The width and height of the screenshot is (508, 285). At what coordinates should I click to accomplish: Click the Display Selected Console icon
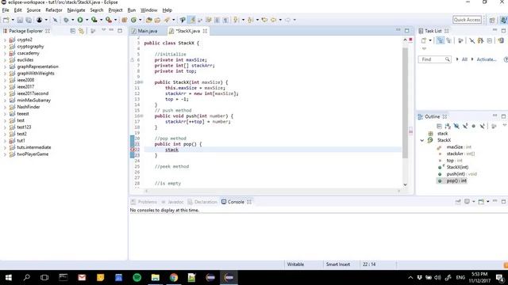(x=467, y=202)
